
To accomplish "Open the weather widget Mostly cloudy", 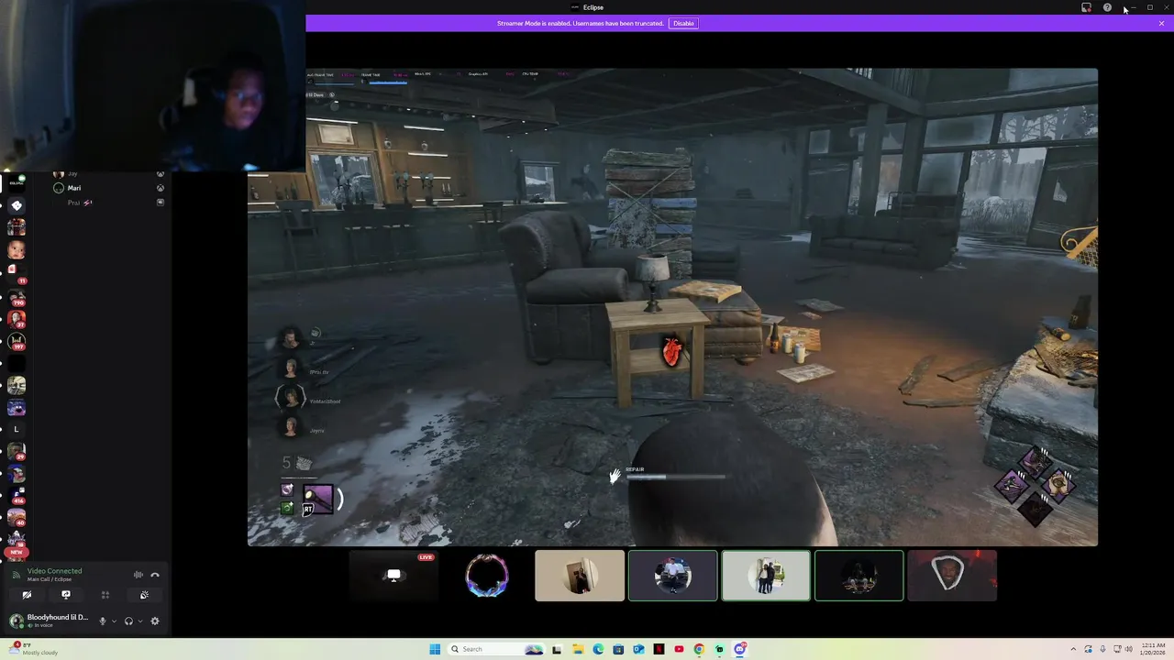I will (x=31, y=649).
